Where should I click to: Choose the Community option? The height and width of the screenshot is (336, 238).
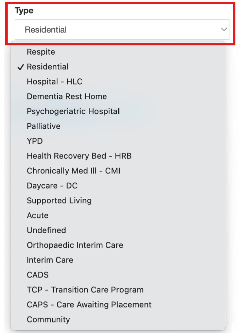[x=48, y=319]
